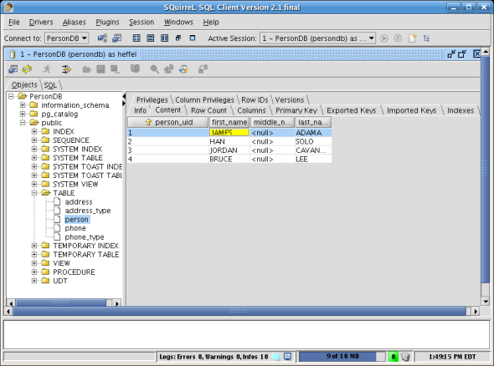Click the garbage collection trash icon
This screenshot has height=366, width=494.
coord(405,357)
